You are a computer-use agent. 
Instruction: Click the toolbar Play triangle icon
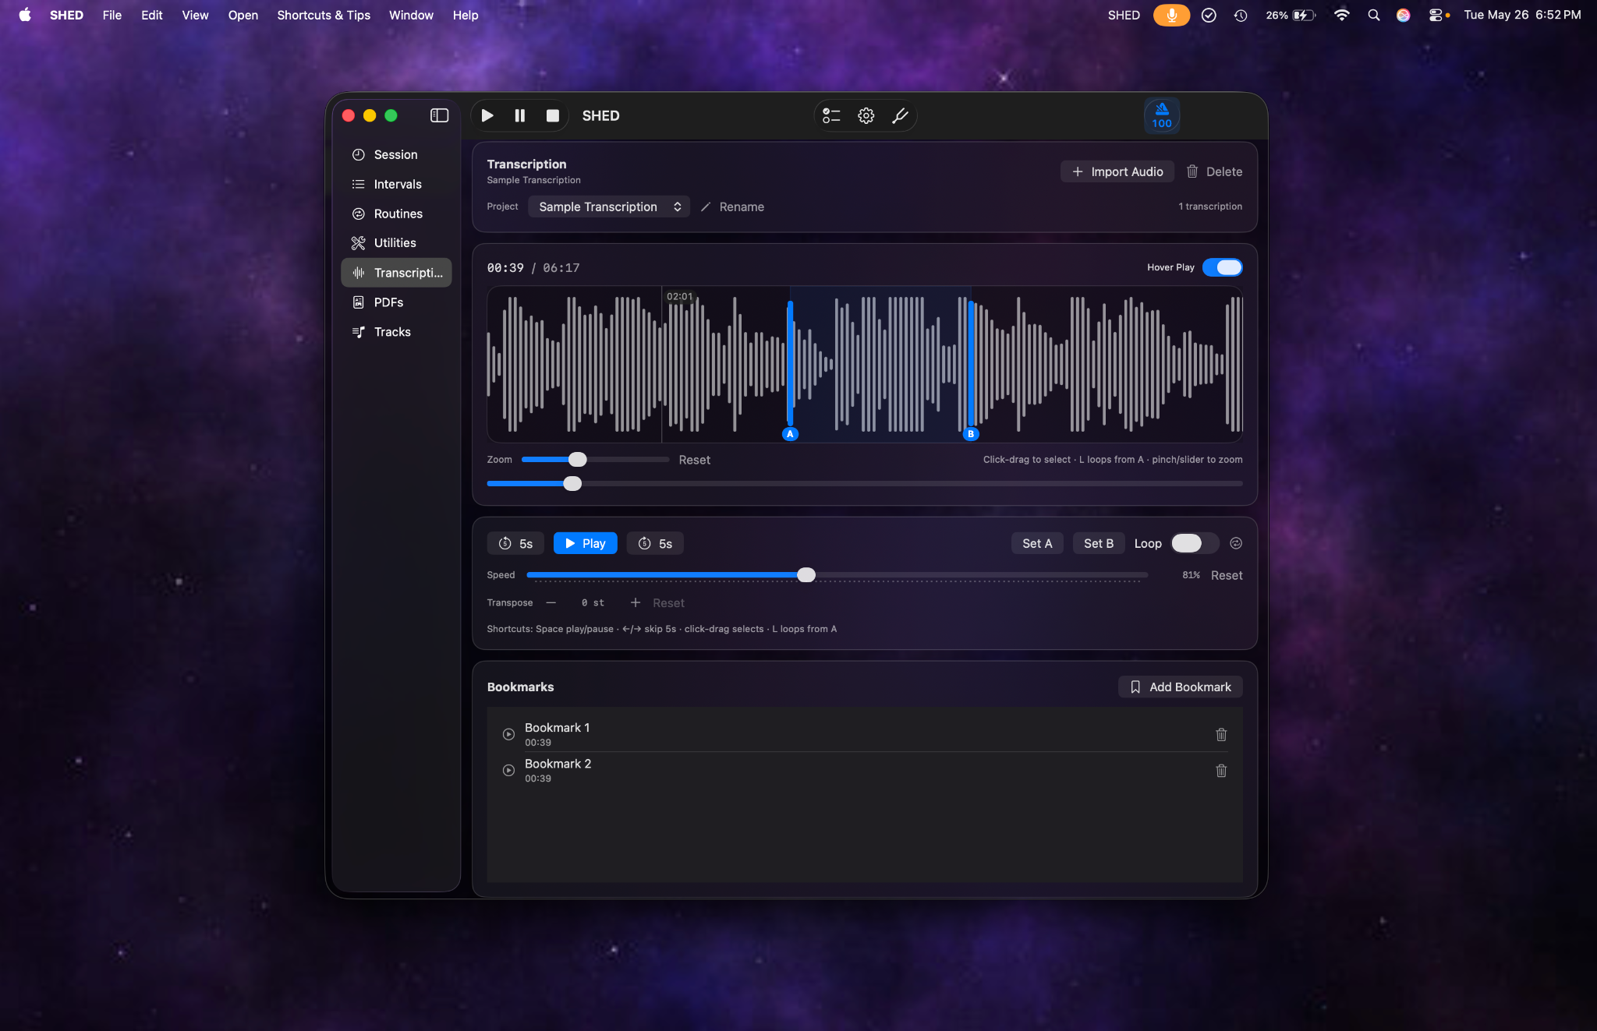(487, 115)
